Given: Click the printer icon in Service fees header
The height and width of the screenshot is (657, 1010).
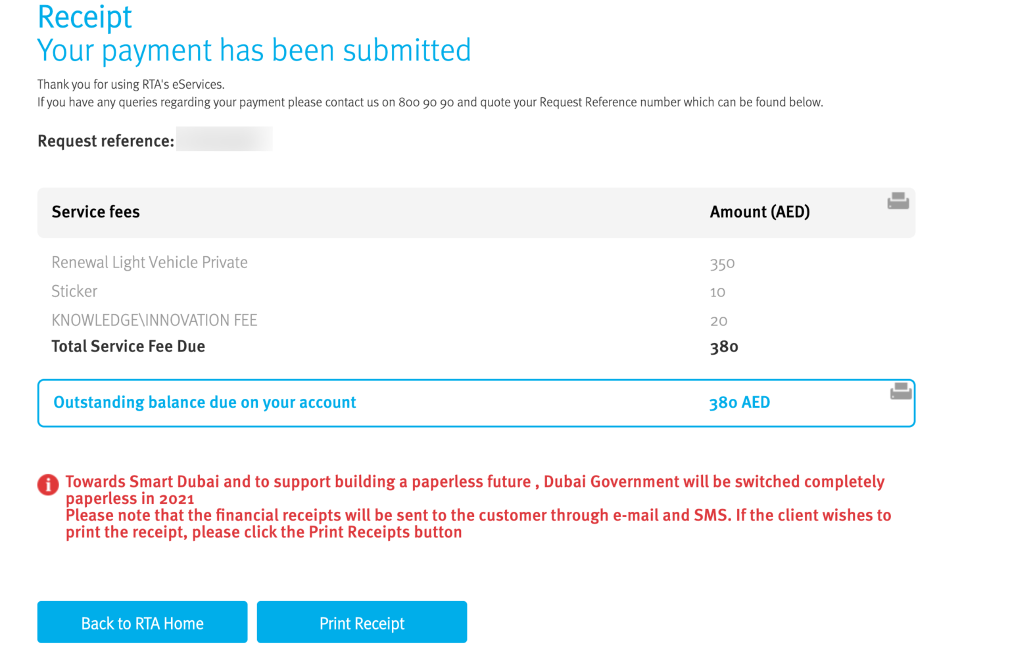Looking at the screenshot, I should [898, 201].
